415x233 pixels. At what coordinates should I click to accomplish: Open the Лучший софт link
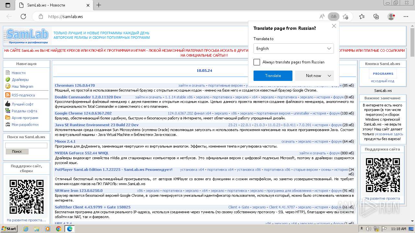pyautogui.click(x=23, y=104)
